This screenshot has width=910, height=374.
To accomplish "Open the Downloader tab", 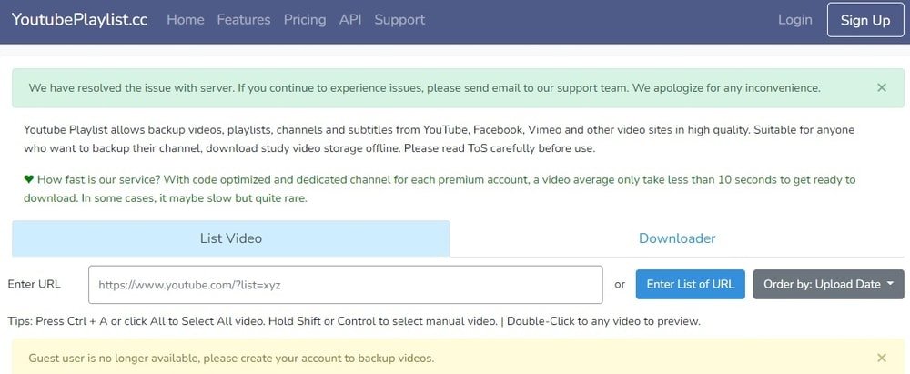I will 677,238.
